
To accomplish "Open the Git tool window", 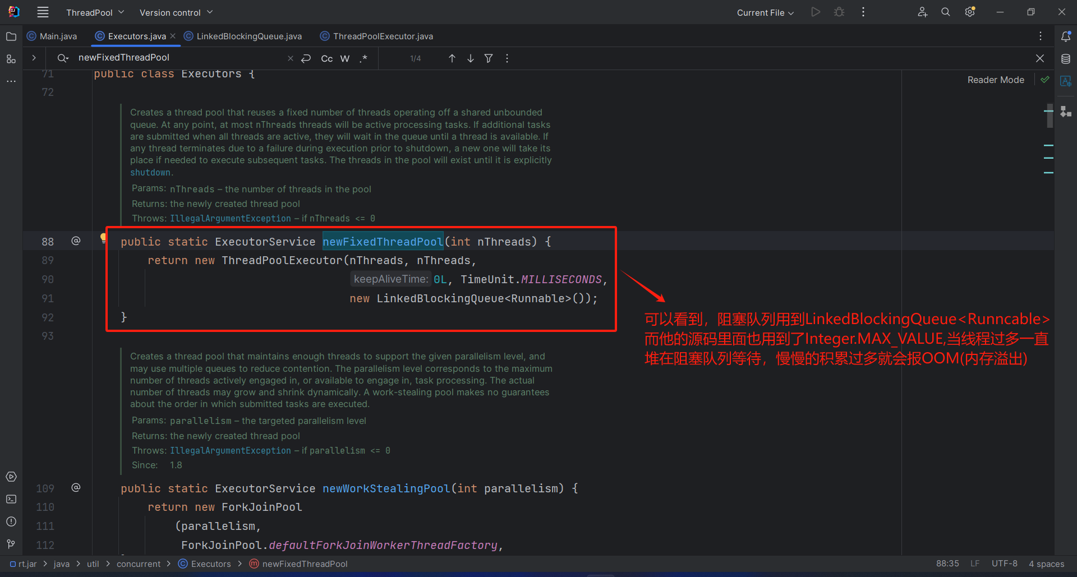I will pos(11,544).
